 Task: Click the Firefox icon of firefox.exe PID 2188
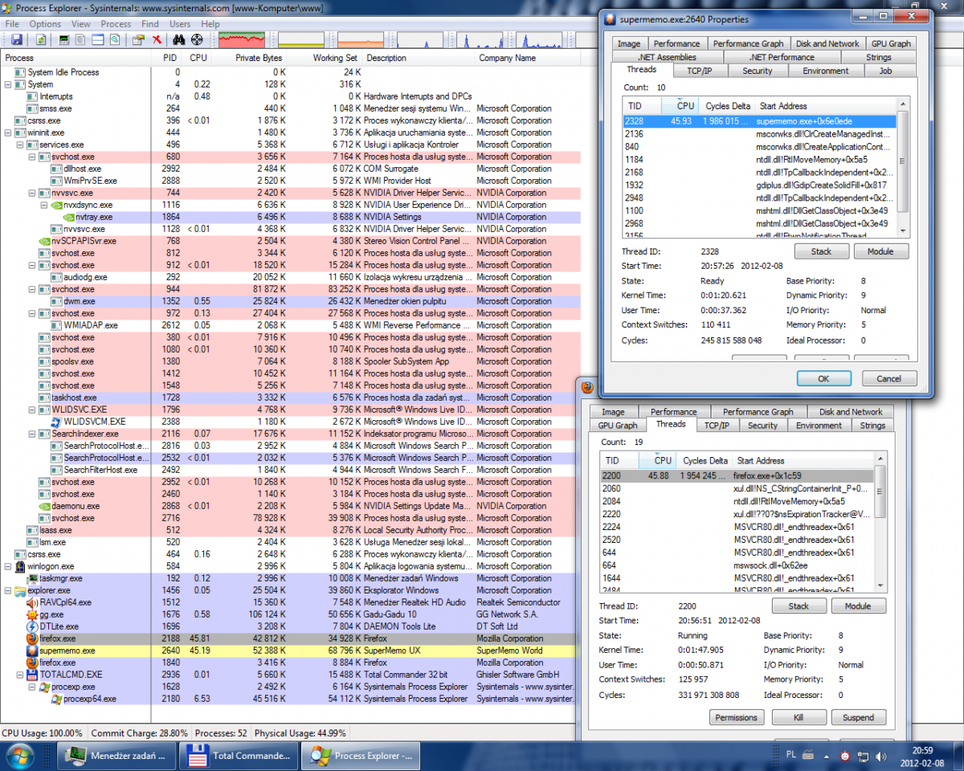(x=33, y=638)
